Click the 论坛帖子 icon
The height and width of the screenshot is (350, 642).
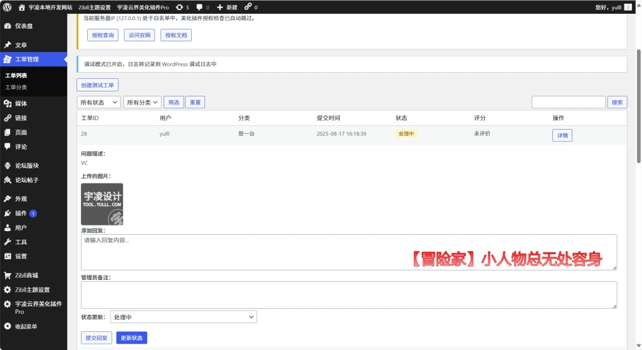tap(8, 180)
